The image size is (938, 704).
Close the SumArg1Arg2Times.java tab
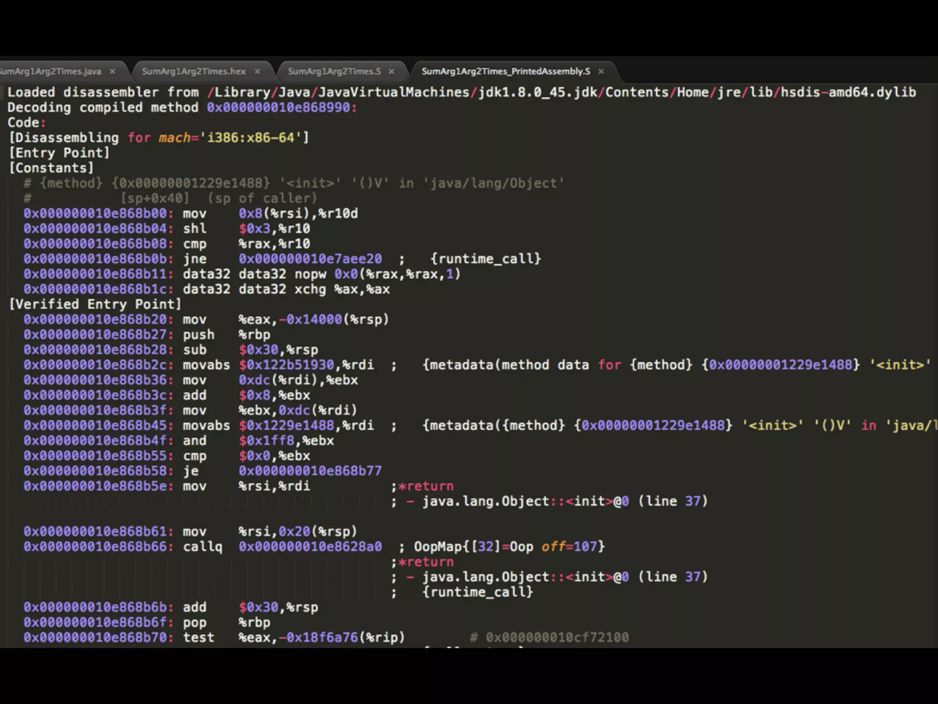pyautogui.click(x=112, y=71)
